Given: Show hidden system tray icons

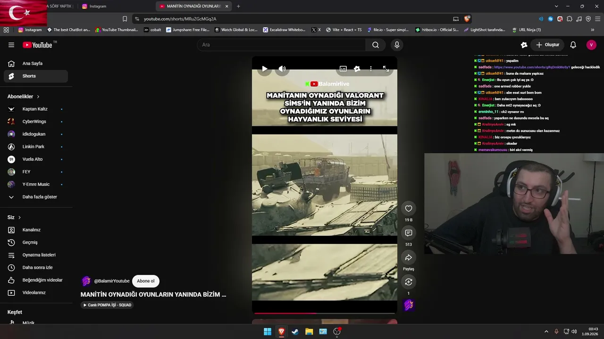Looking at the screenshot, I should [546, 331].
